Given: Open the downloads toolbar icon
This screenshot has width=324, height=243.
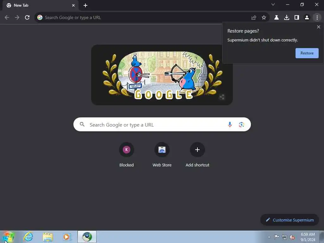Looking at the screenshot, I should pyautogui.click(x=287, y=18).
